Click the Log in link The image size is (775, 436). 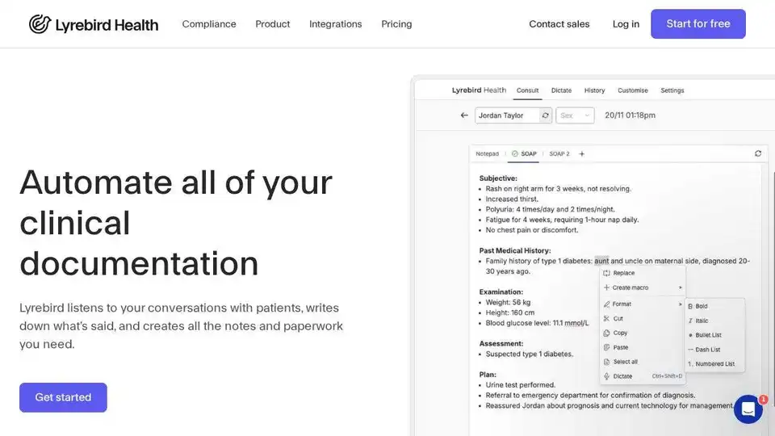click(x=626, y=23)
